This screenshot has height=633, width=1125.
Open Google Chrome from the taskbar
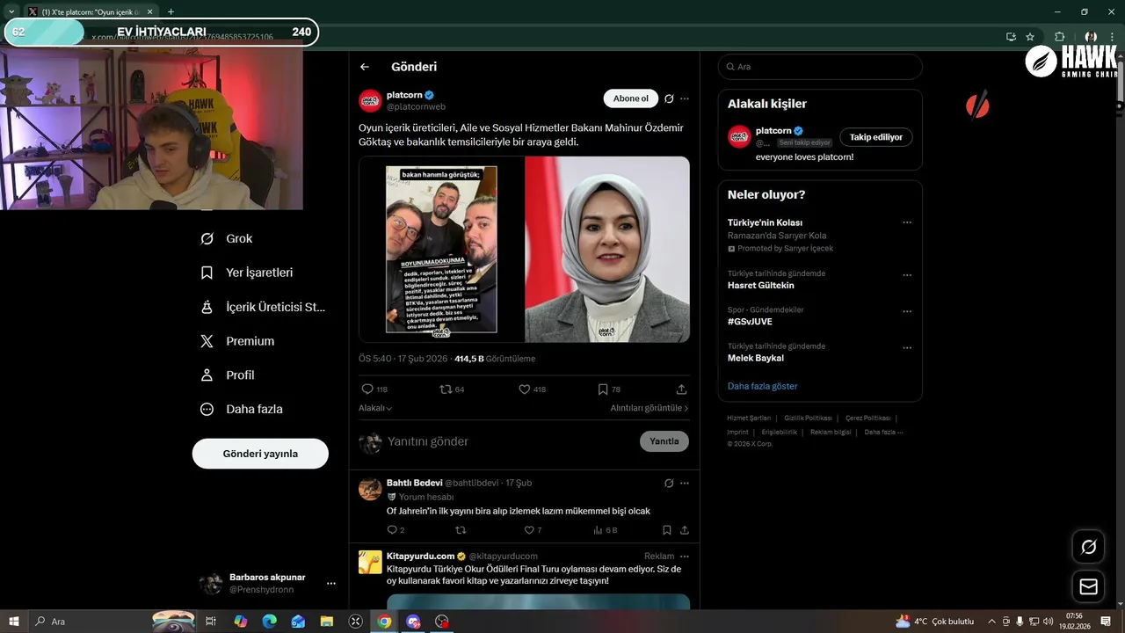coord(384,622)
